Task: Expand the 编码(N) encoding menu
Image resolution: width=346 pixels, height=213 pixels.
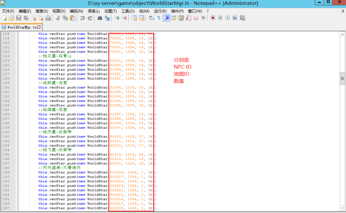Action: tap(76, 11)
